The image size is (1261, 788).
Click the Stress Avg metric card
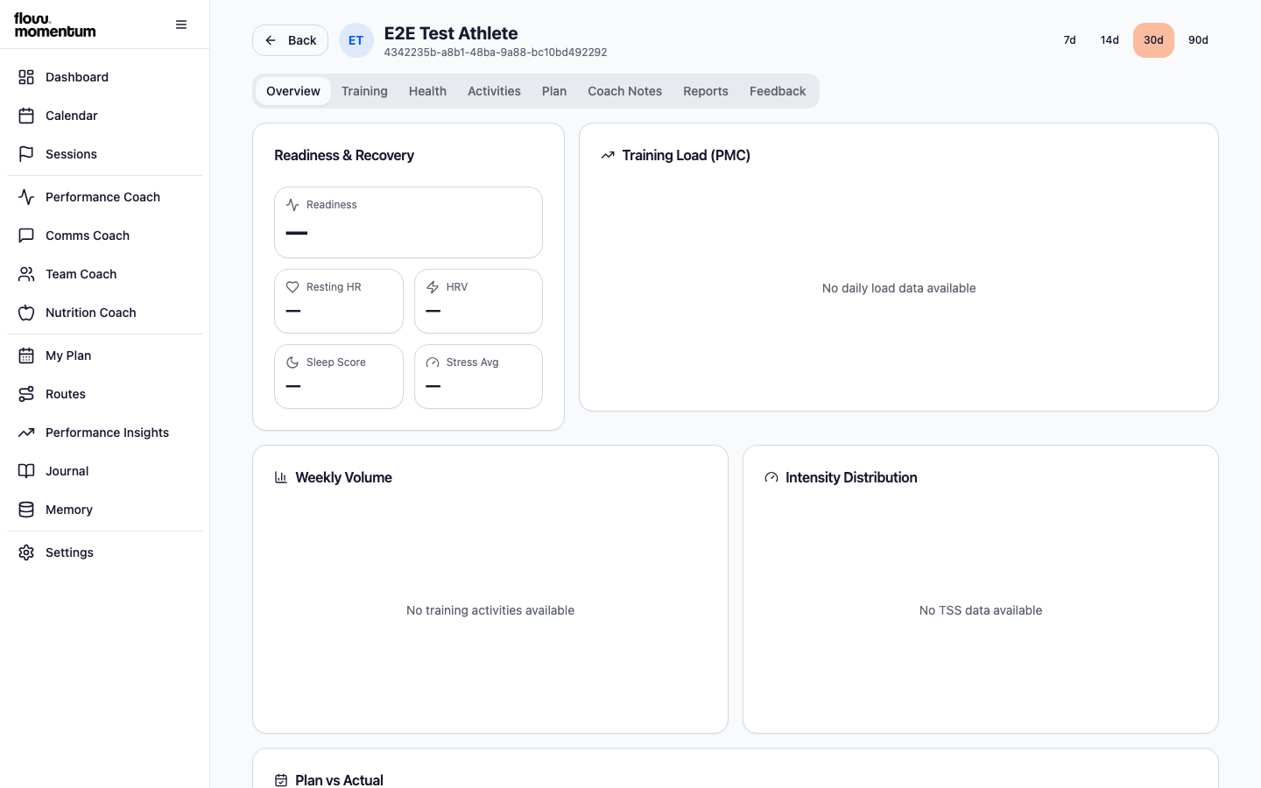coord(478,376)
